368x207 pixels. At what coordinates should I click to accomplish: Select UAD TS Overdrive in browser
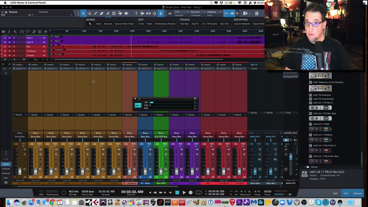pos(322,95)
